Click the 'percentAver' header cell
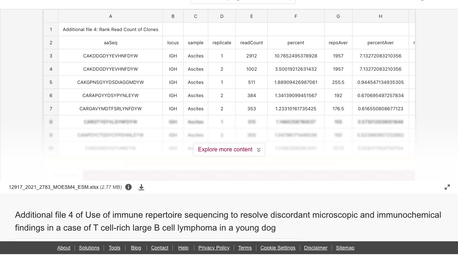The width and height of the screenshot is (458, 257). (380, 42)
